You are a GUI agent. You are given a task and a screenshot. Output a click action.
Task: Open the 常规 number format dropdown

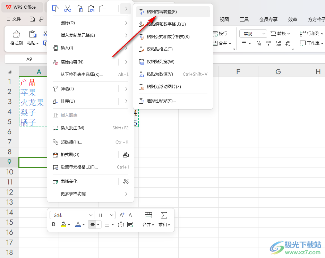253,34
